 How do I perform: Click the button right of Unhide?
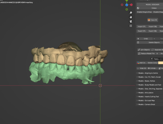click(161, 68)
